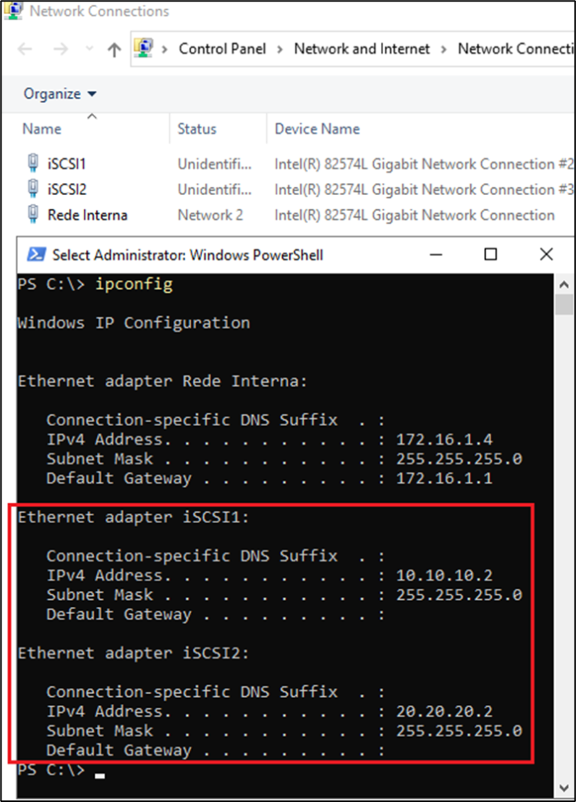Minimize the PowerShell window

tap(435, 255)
